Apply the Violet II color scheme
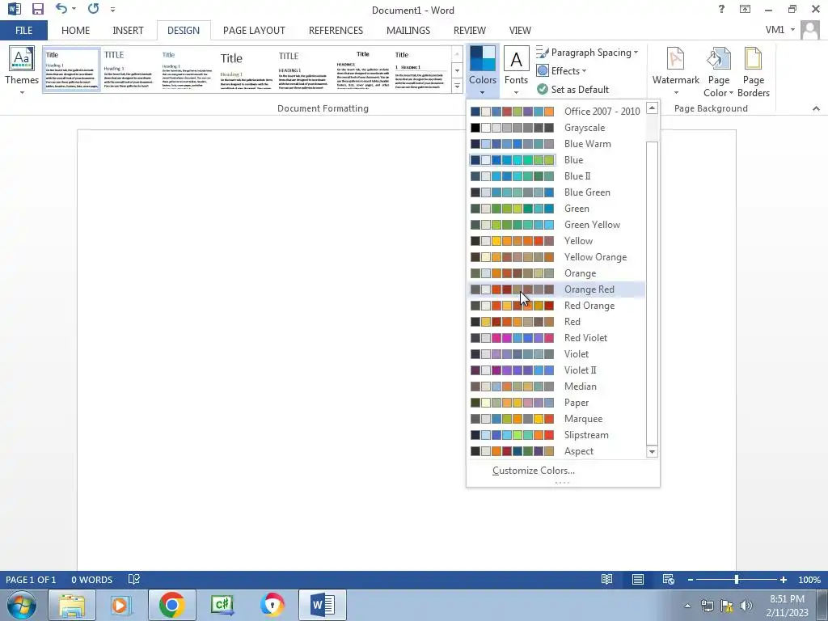This screenshot has height=621, width=828. coord(556,370)
